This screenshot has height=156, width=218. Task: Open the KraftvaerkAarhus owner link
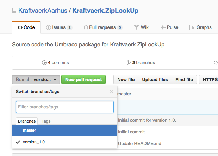pyautogui.click(x=43, y=11)
